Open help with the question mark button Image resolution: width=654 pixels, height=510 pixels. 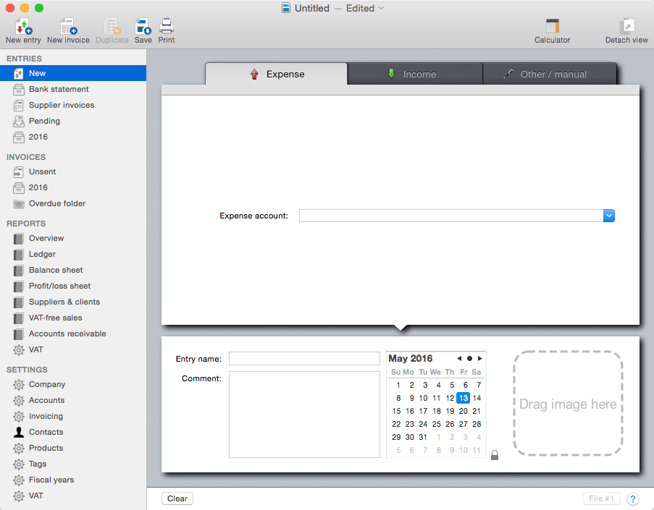click(x=633, y=499)
